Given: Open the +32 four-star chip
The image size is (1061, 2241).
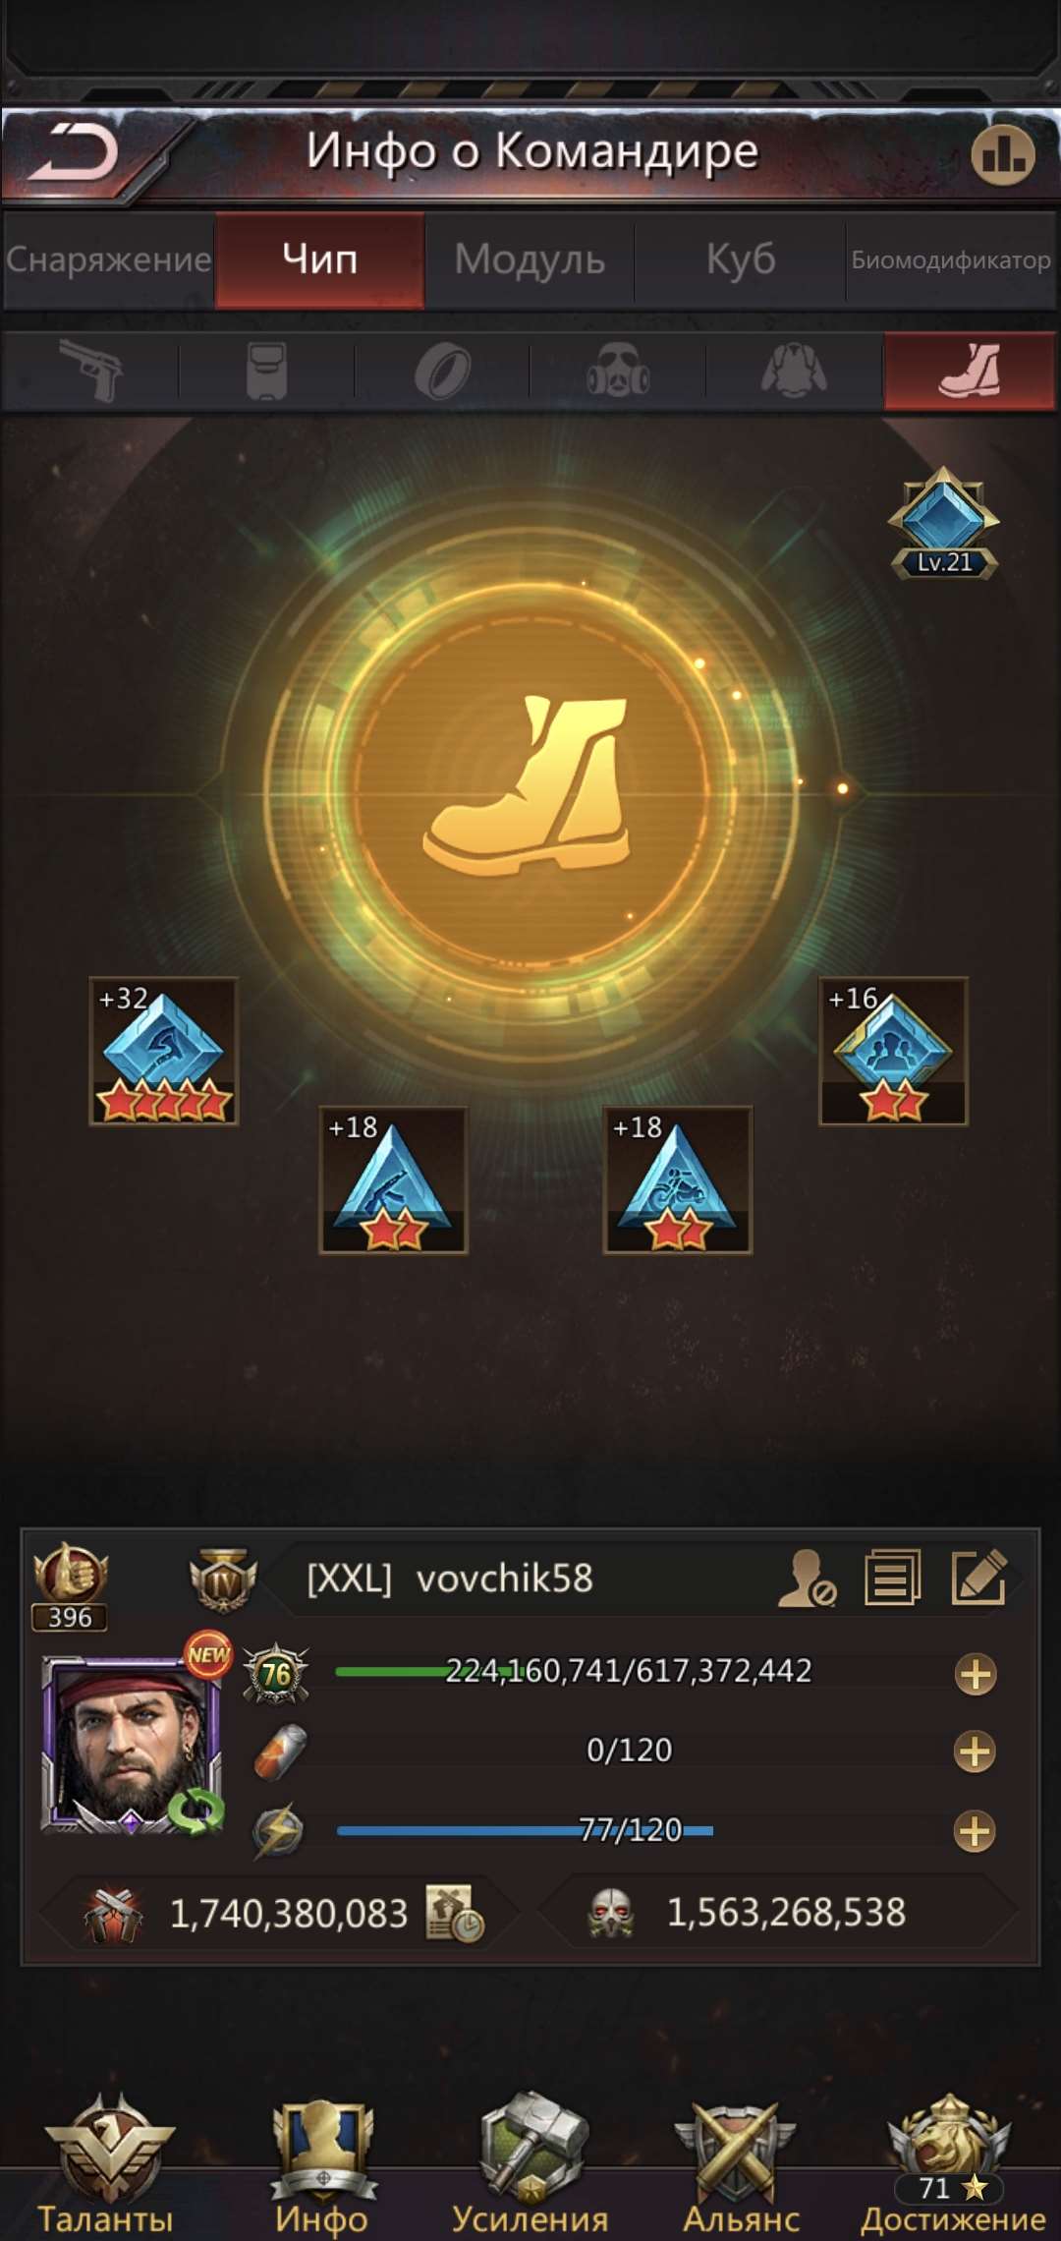Looking at the screenshot, I should [x=164, y=1051].
